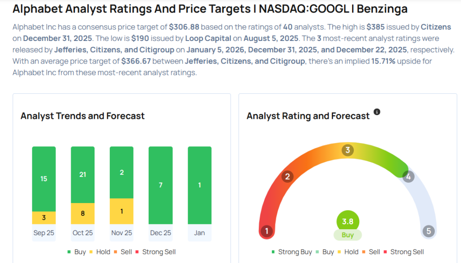The width and height of the screenshot is (461, 263).
Task: Click the Oct 25 yellow Hold bar segment
Action: tap(83, 213)
